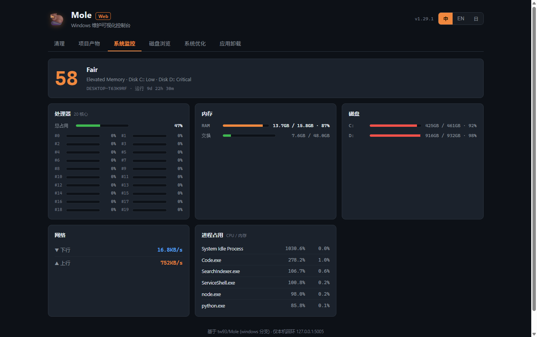Open the 系统优化 tab
This screenshot has width=537, height=337.
click(195, 44)
